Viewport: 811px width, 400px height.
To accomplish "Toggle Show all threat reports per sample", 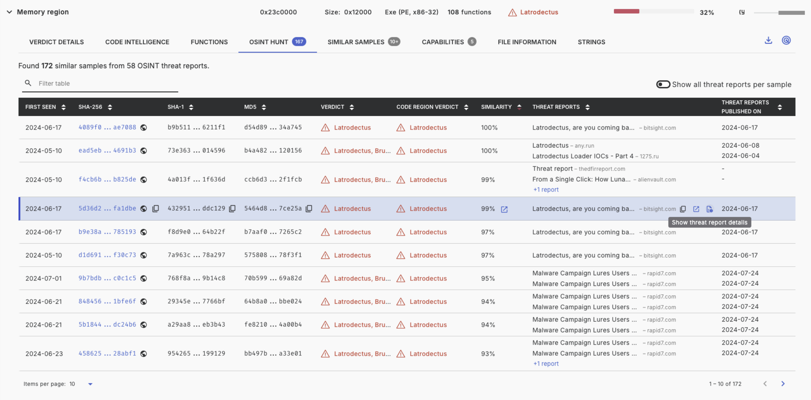I will [663, 84].
